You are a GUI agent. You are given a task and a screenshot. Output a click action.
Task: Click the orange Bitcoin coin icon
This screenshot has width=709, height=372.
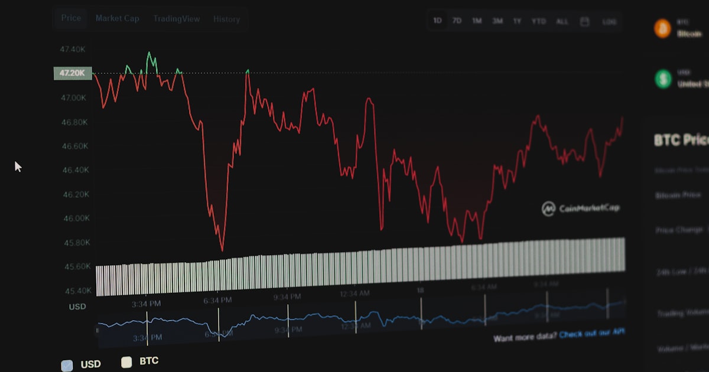pyautogui.click(x=662, y=28)
